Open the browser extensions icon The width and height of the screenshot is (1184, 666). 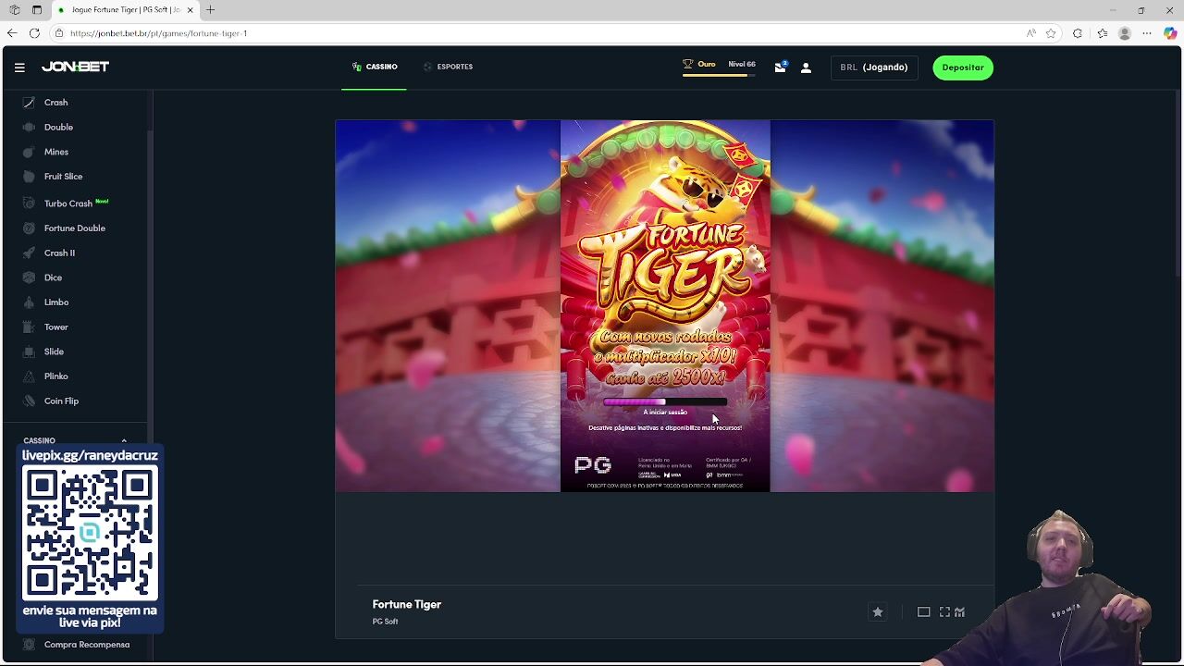pos(1078,33)
